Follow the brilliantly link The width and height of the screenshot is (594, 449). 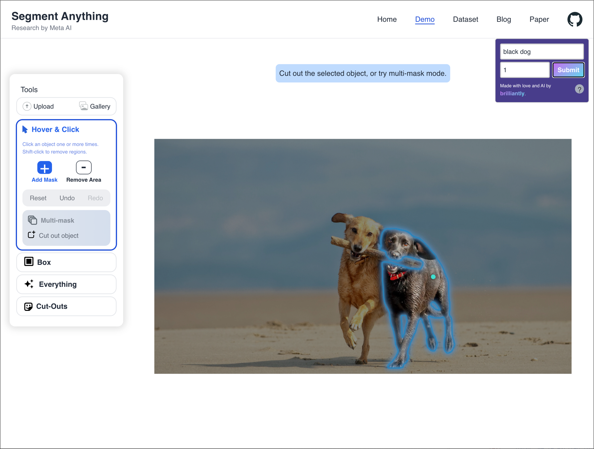pos(512,94)
